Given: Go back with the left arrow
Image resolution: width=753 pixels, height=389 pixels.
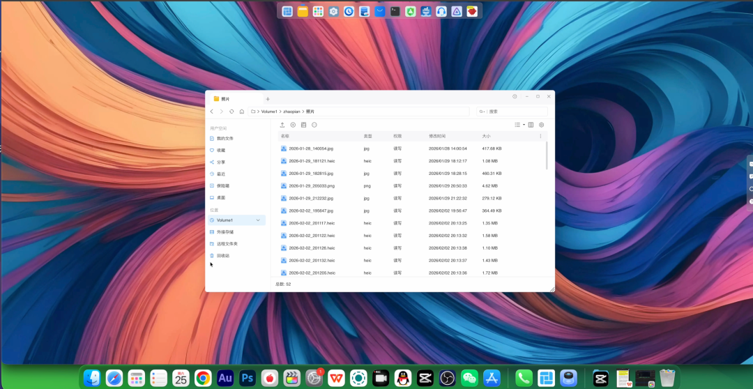Looking at the screenshot, I should point(212,112).
